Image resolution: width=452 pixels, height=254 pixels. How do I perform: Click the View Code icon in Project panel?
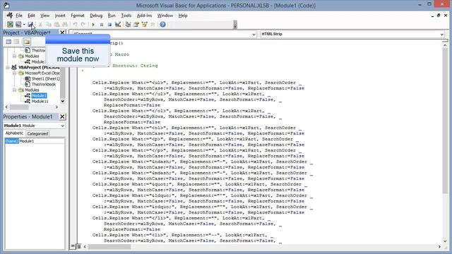pyautogui.click(x=8, y=42)
